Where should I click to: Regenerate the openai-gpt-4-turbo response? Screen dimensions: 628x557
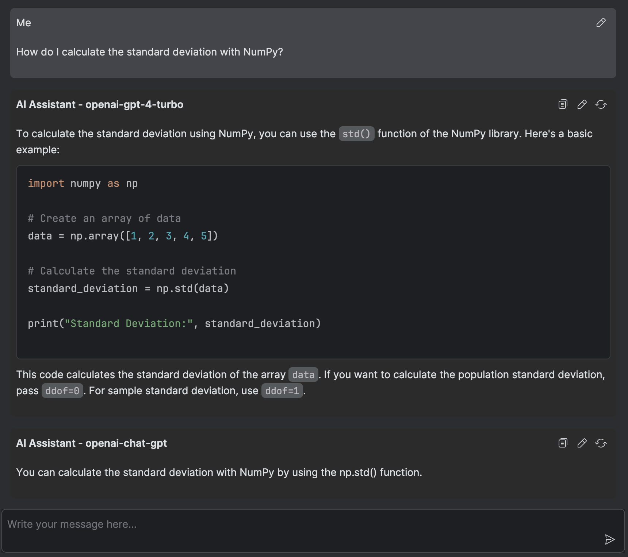(601, 104)
